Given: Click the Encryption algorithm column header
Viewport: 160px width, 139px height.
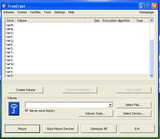Looking at the screenshot, I should coord(118,21).
